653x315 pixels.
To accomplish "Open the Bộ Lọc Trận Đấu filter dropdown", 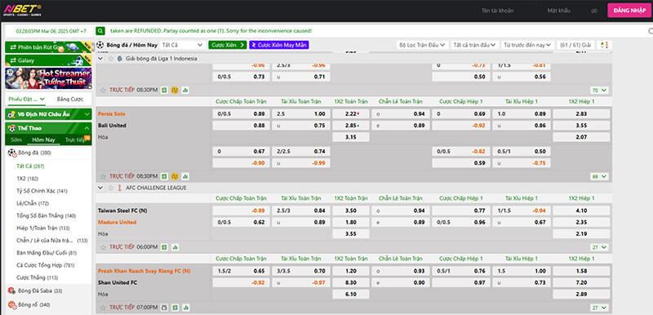I will coord(422,45).
